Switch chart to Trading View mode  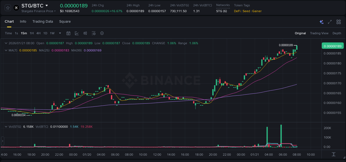[x=319, y=33]
